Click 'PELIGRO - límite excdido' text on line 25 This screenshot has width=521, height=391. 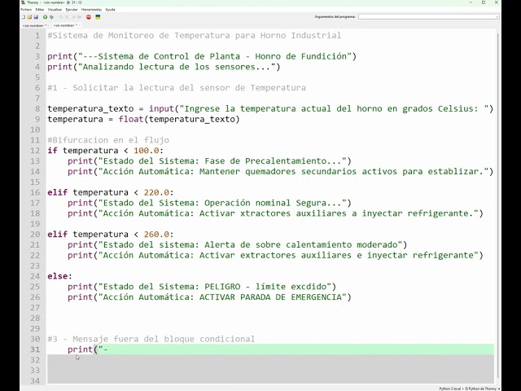click(x=265, y=287)
